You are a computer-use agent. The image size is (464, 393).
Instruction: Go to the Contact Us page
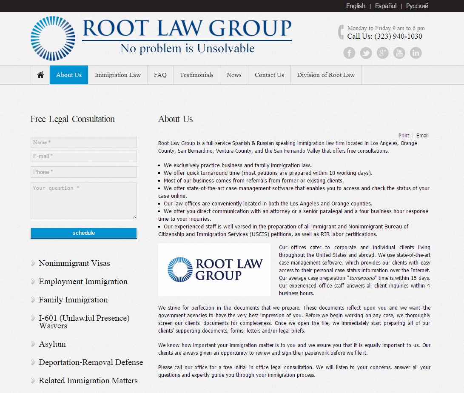269,74
